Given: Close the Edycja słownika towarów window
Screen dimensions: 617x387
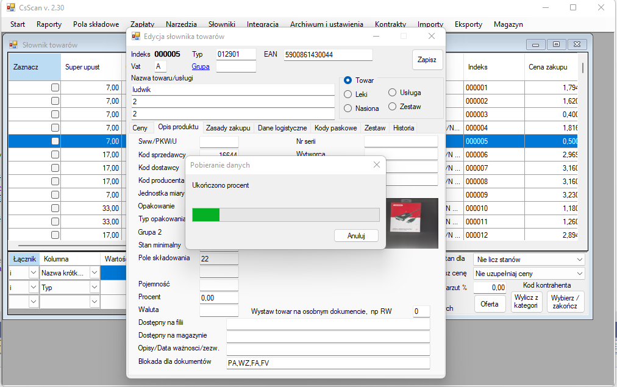Looking at the screenshot, I should point(431,36).
